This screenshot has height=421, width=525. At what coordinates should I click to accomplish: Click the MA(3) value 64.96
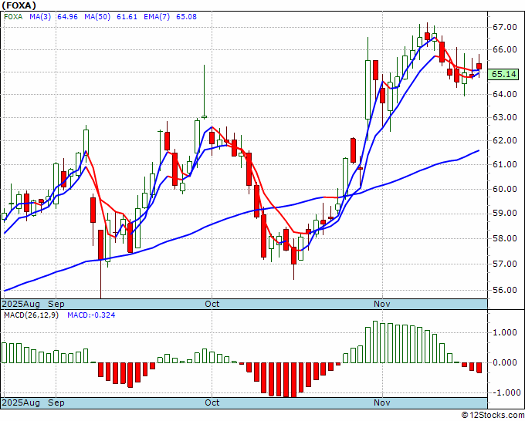coord(68,17)
